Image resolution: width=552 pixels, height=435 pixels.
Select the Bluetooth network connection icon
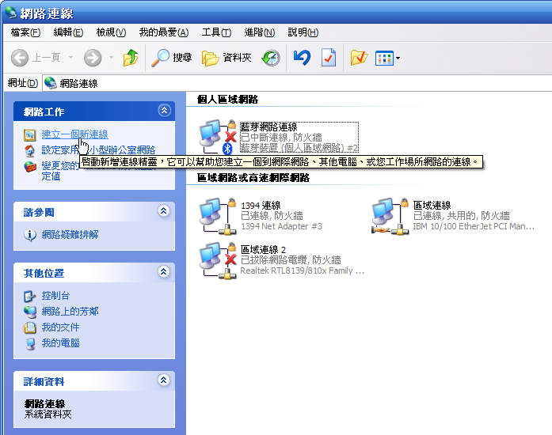pos(216,137)
